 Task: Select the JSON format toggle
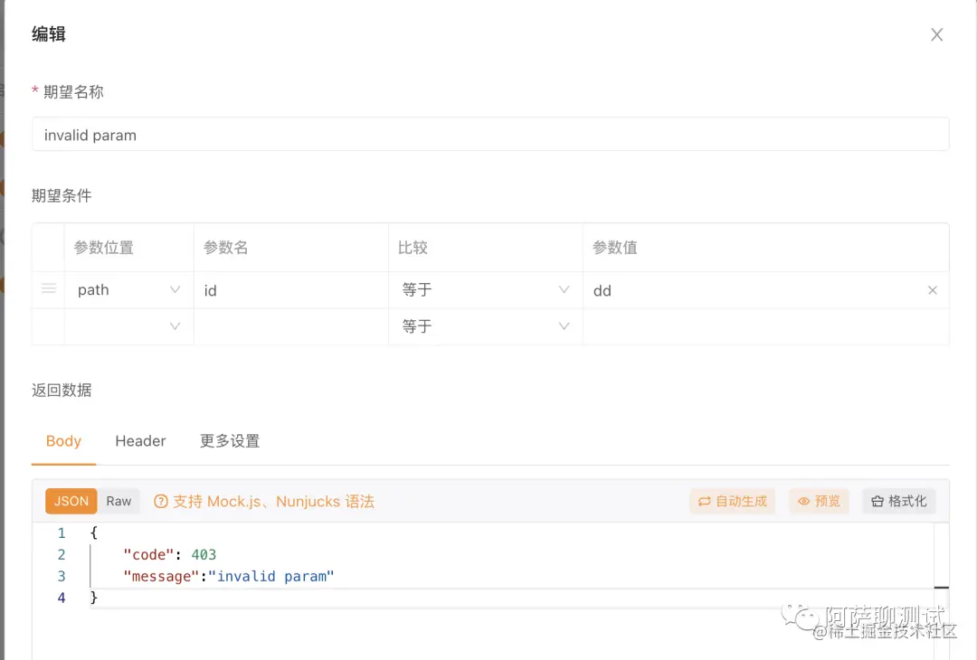pyautogui.click(x=71, y=501)
